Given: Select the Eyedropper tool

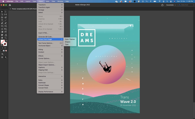Looking at the screenshot, I should click(6, 35).
